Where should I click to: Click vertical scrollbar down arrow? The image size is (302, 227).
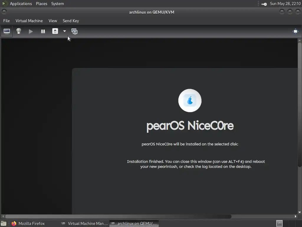[300, 212]
